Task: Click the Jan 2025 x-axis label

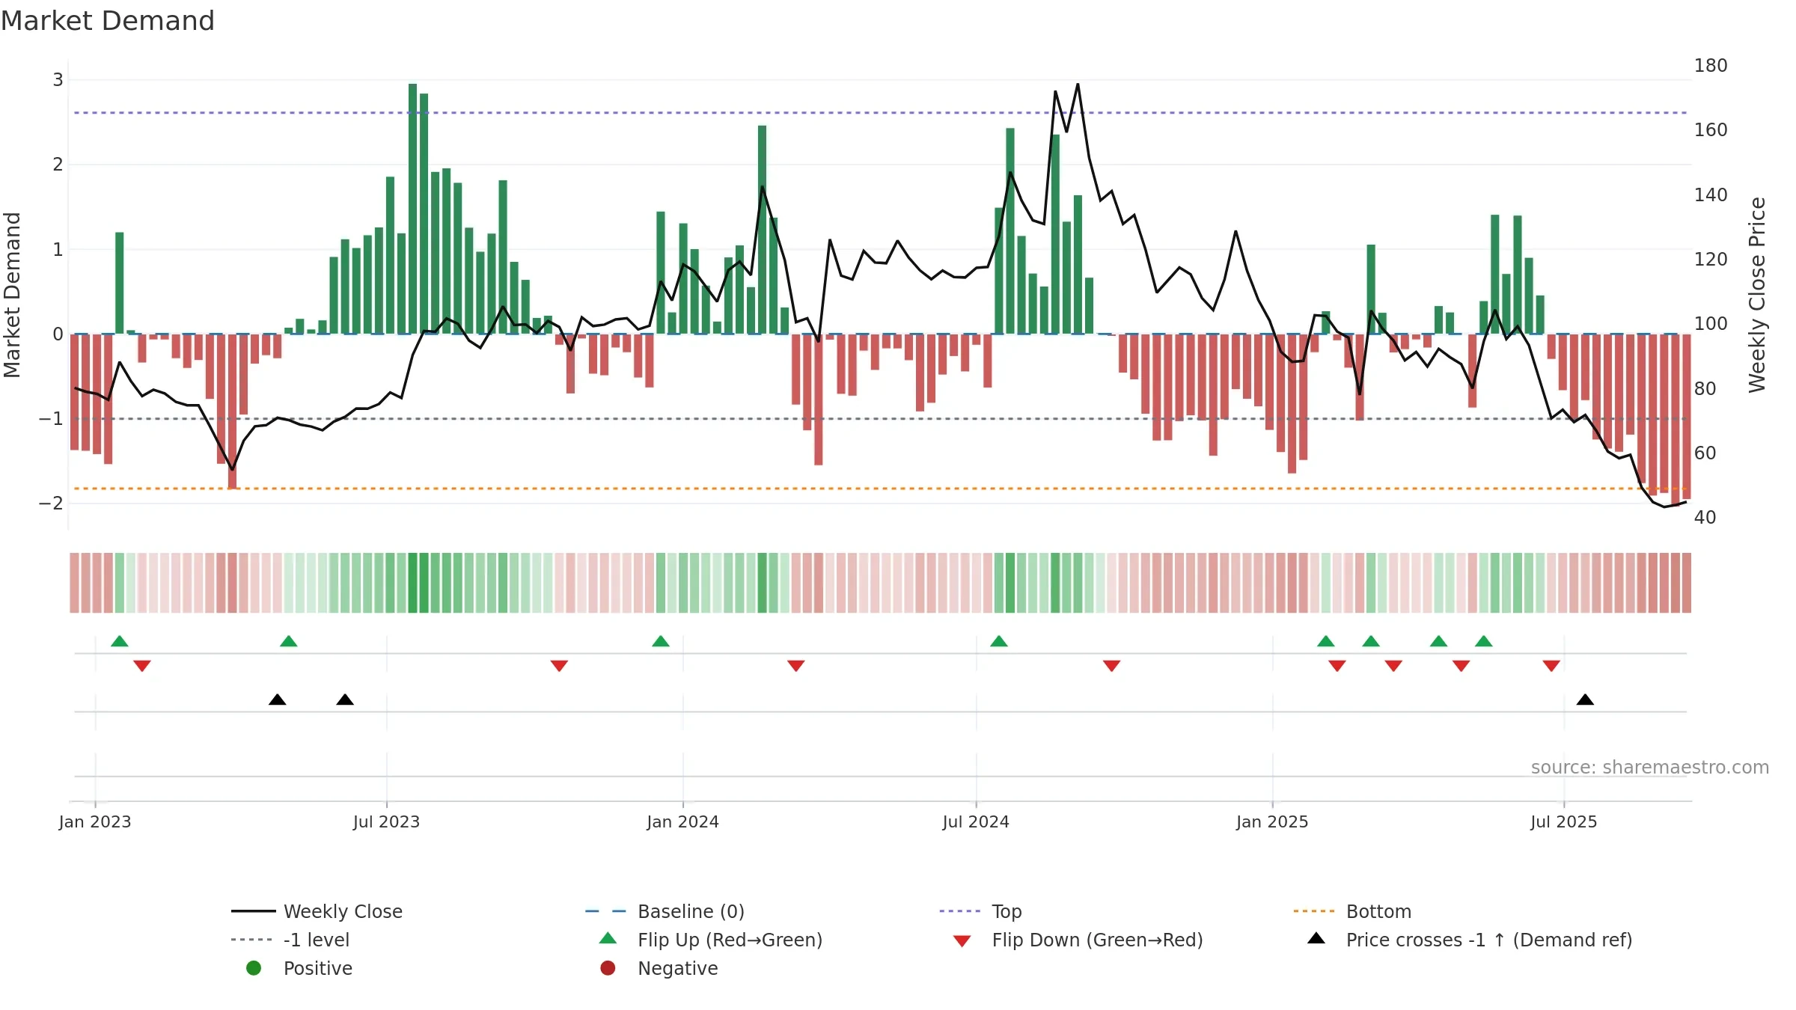Action: click(x=1272, y=821)
